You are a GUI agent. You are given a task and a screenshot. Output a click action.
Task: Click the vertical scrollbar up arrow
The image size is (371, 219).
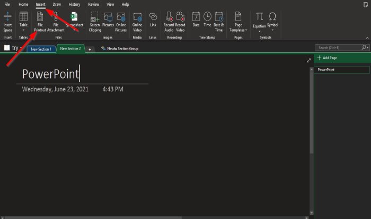(x=312, y=70)
